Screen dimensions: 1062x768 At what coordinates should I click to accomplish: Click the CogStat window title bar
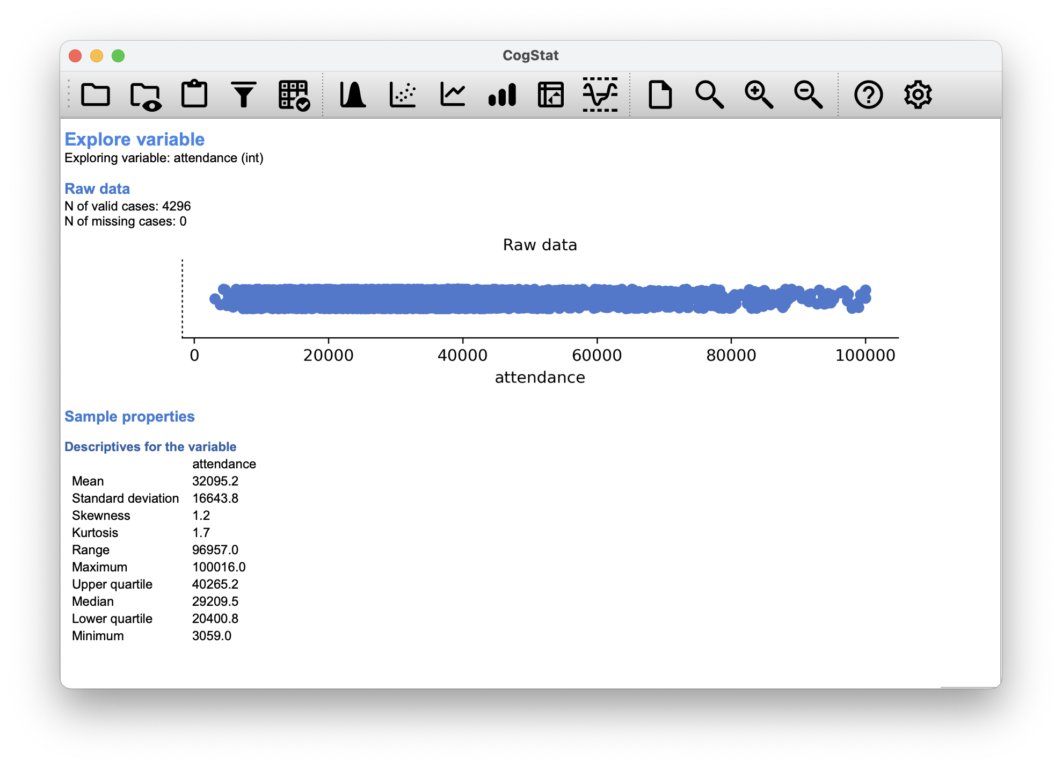[530, 55]
